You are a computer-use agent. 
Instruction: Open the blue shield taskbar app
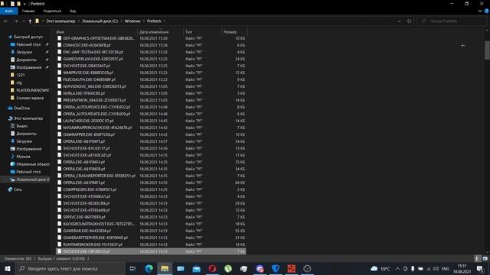tap(276, 268)
